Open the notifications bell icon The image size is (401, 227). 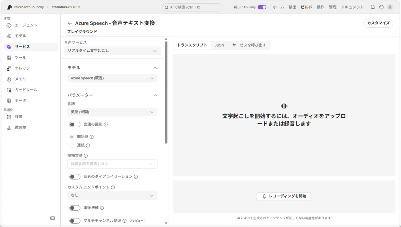(x=373, y=7)
